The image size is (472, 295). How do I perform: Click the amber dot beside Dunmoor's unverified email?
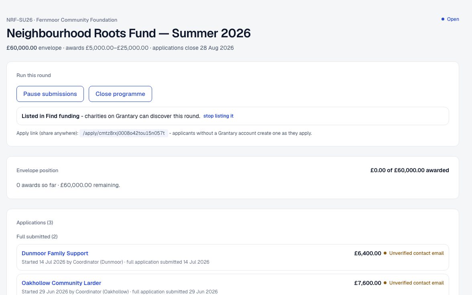(385, 253)
